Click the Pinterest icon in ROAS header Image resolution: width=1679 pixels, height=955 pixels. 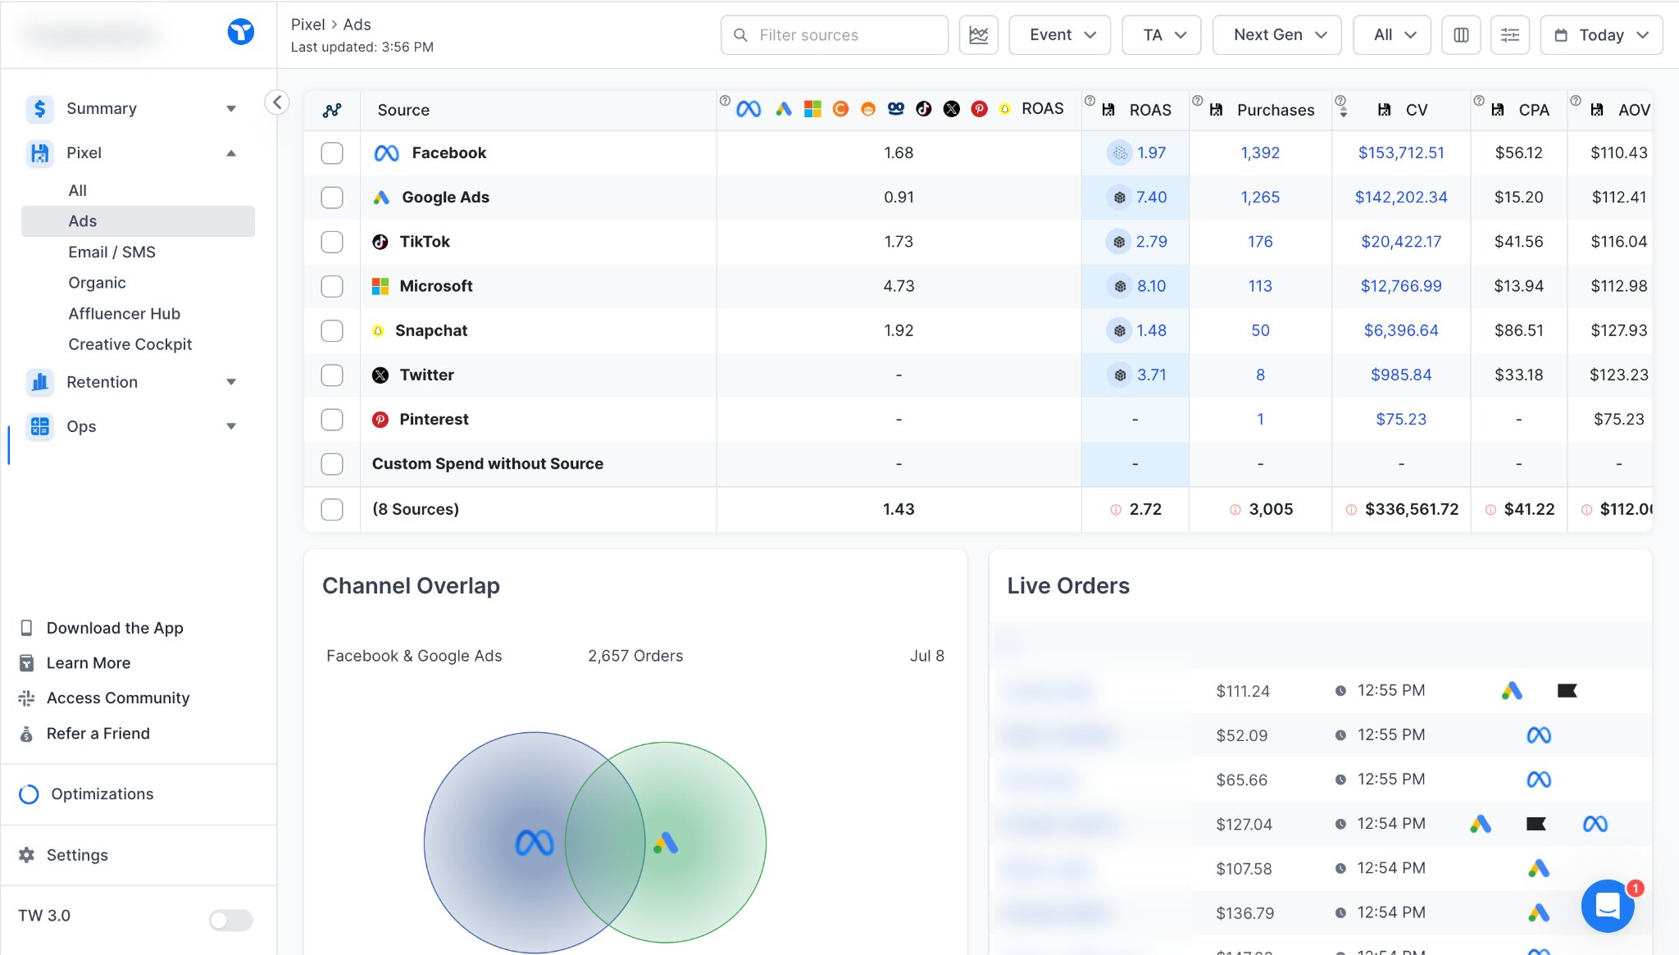point(979,109)
